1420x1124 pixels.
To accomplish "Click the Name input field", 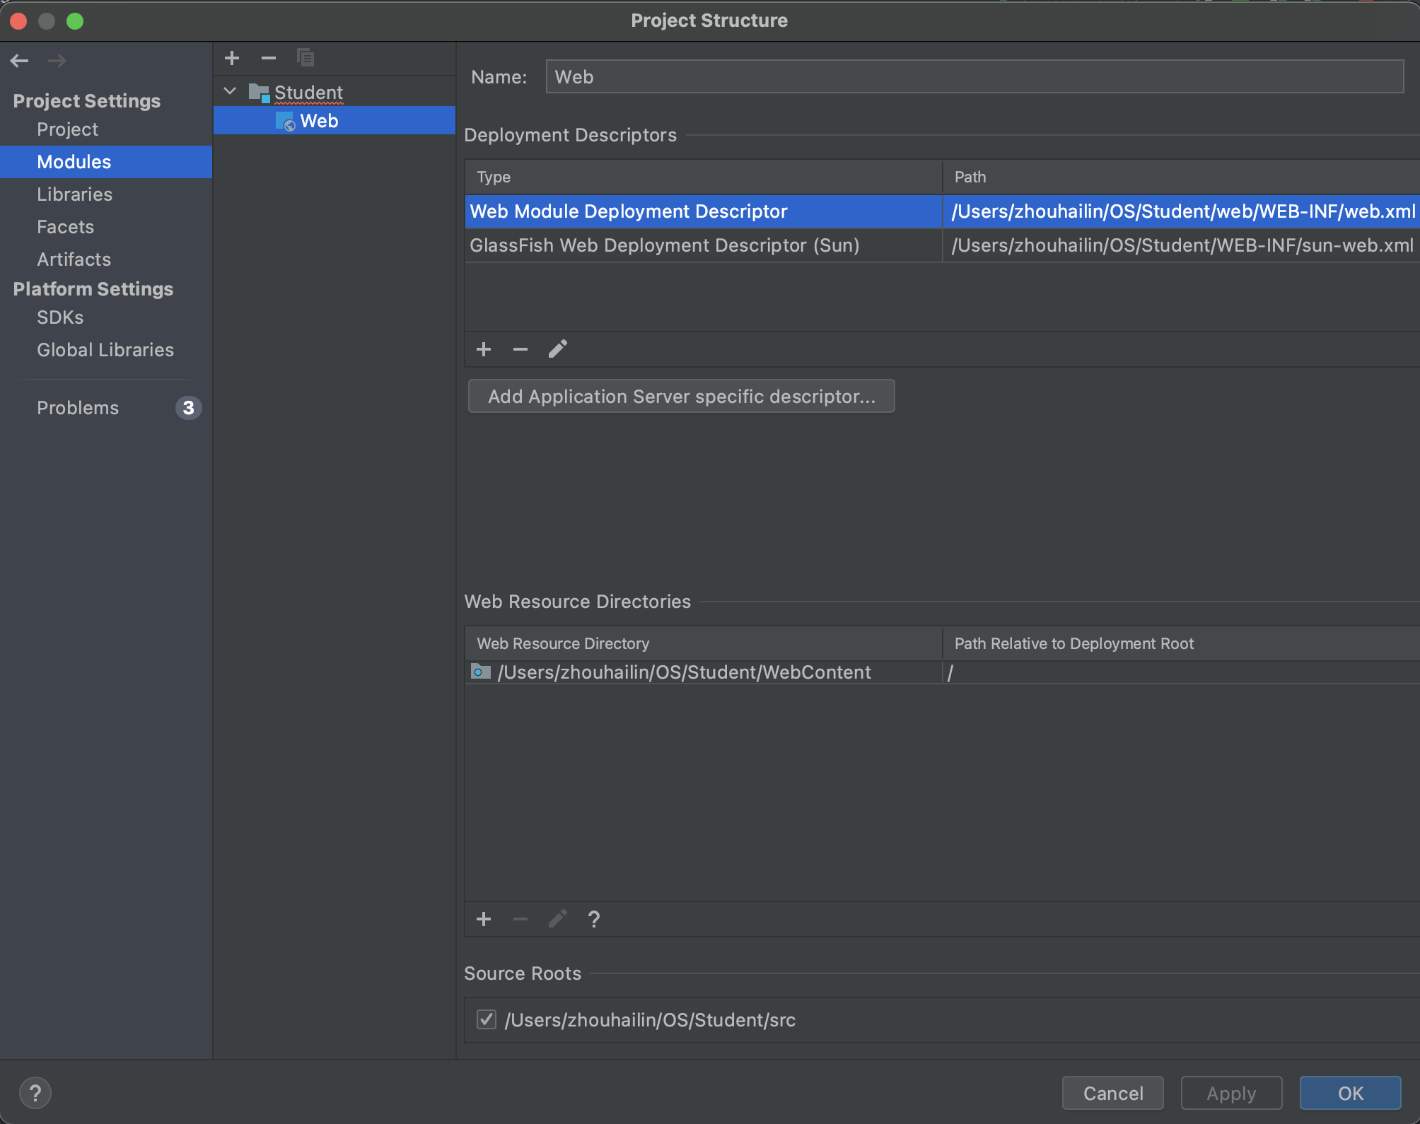I will [974, 77].
